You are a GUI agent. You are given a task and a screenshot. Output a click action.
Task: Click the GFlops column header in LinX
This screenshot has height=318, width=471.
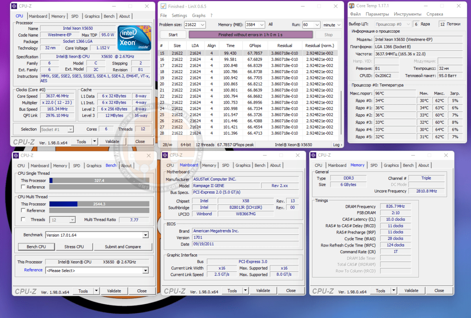coord(255,46)
